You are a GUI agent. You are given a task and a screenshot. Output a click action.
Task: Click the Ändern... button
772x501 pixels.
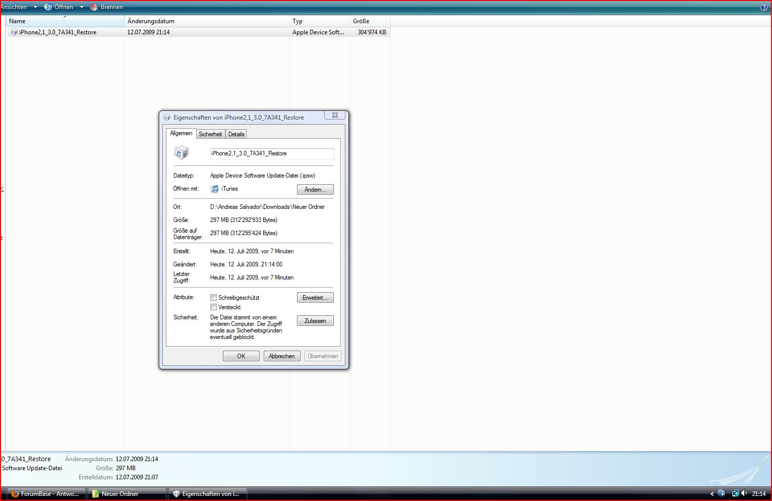tap(315, 190)
